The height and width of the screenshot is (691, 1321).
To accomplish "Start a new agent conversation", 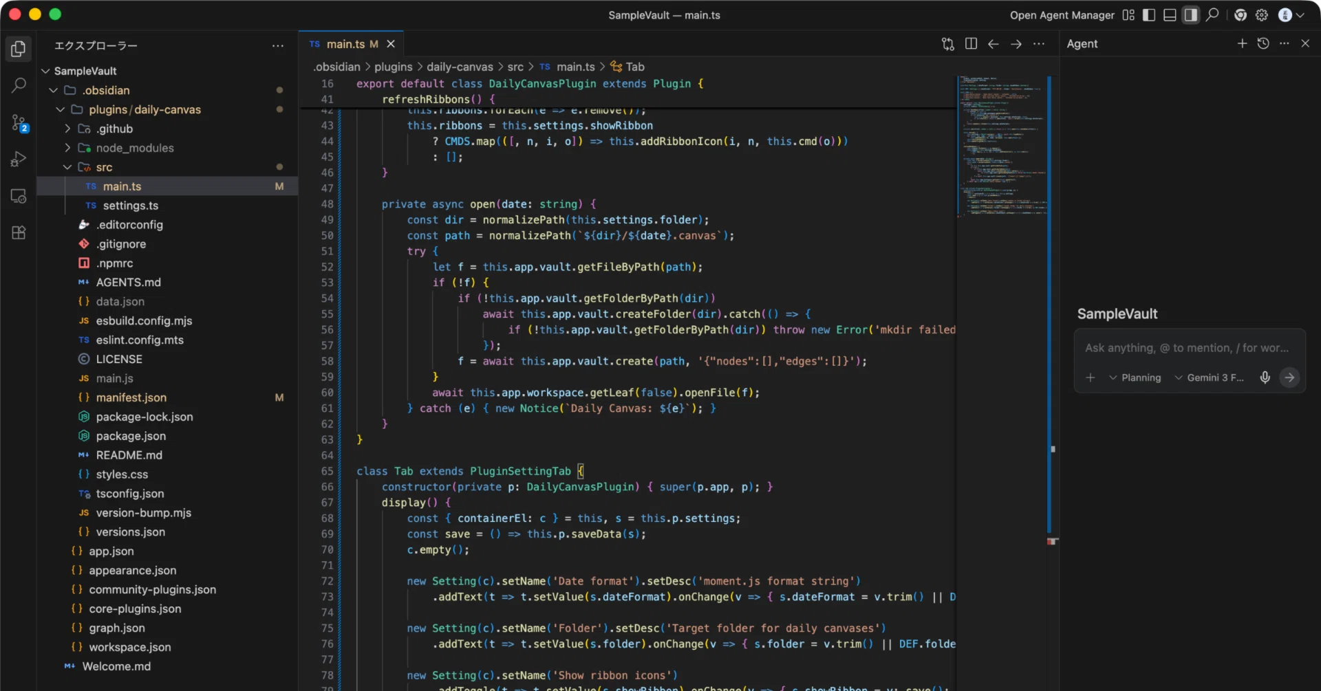I will point(1242,43).
